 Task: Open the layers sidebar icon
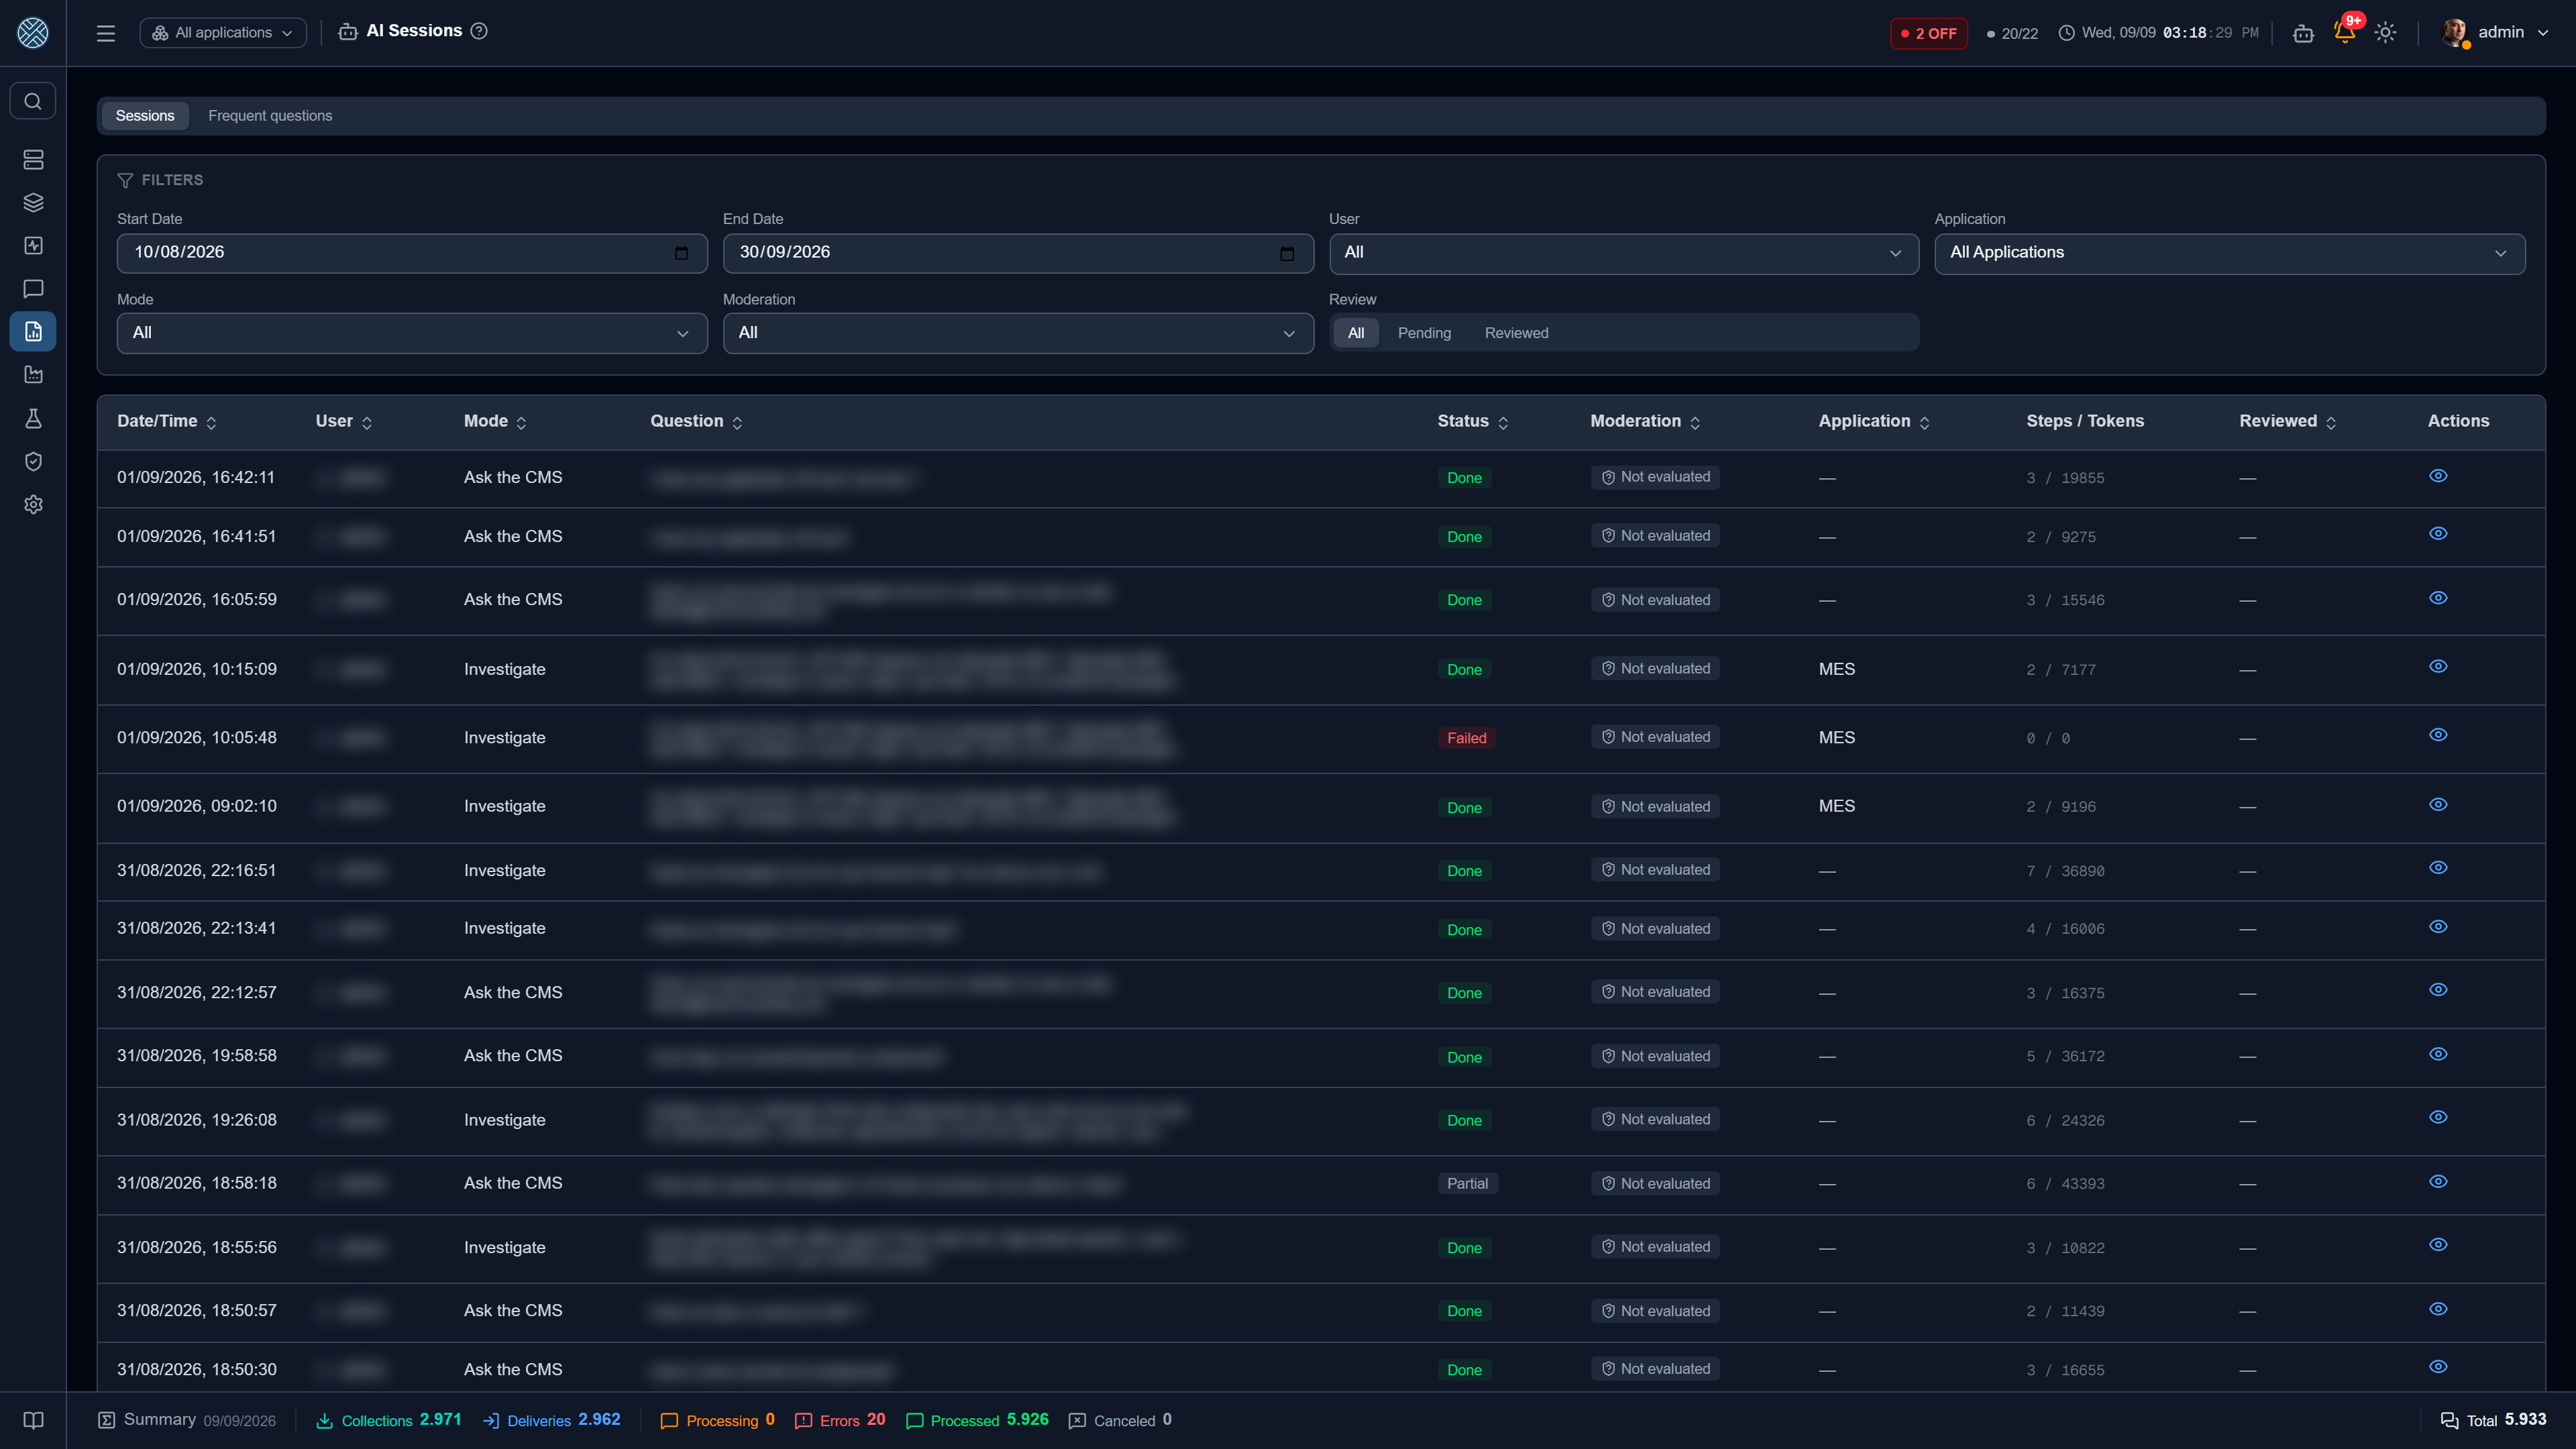33,202
